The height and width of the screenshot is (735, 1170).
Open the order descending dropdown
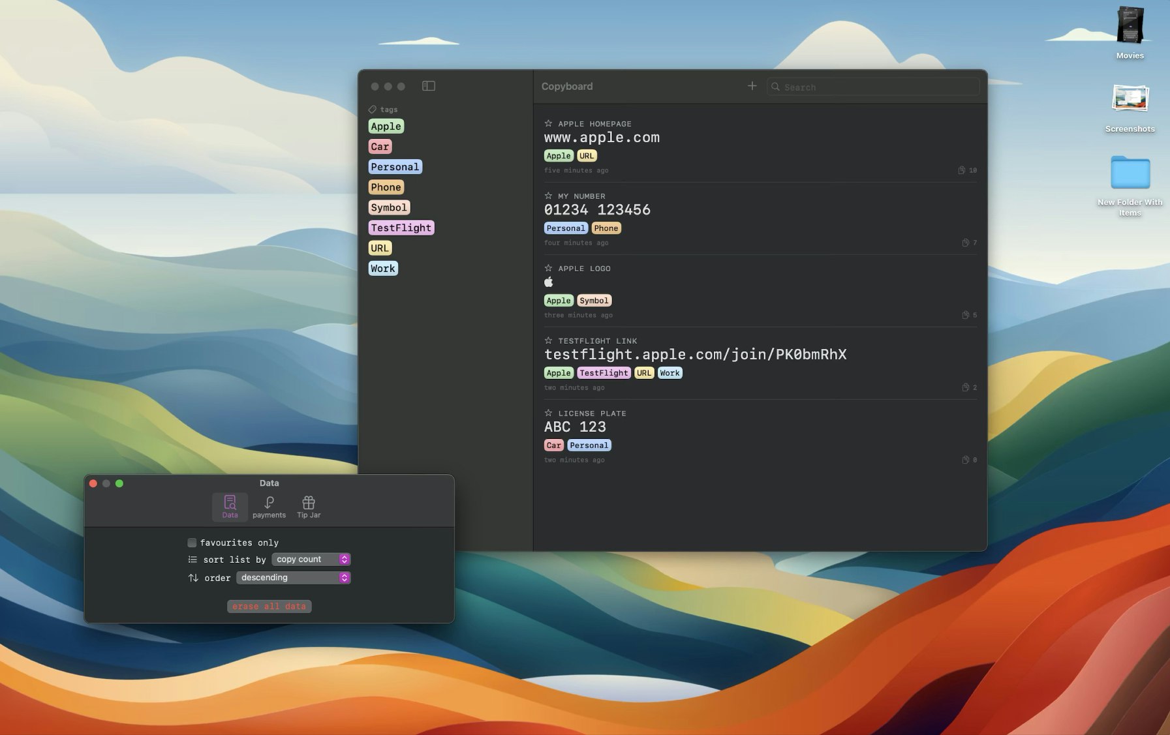tap(294, 578)
